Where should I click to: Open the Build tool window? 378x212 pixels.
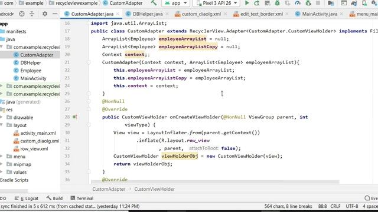coord(54,198)
